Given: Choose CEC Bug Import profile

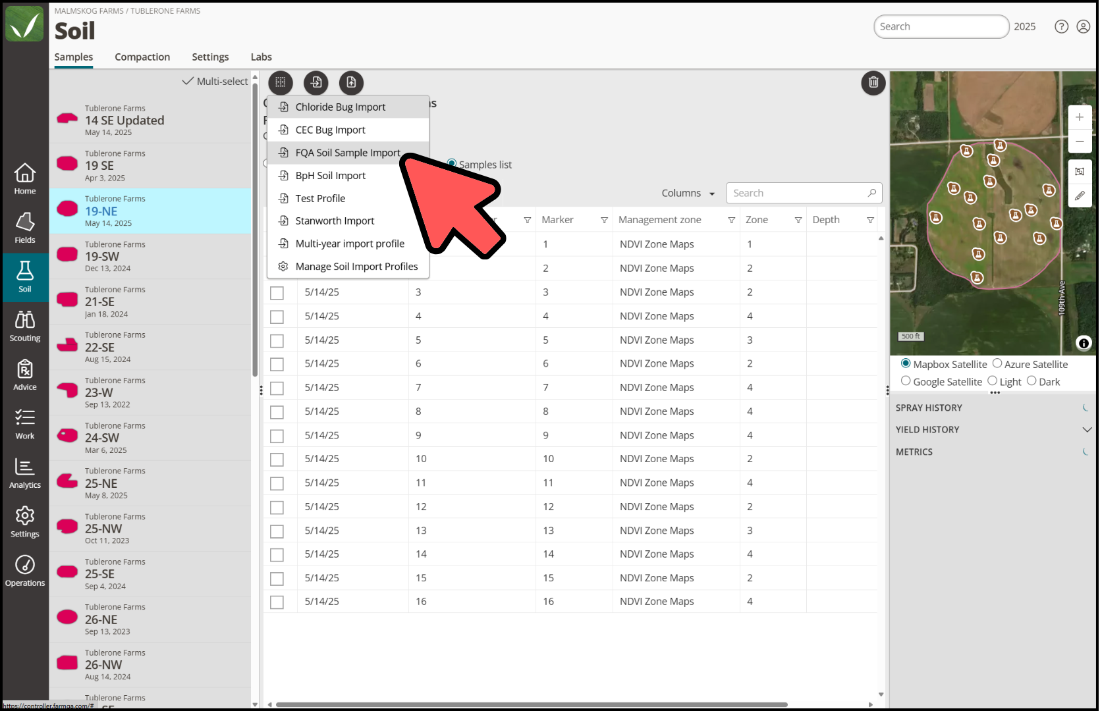Looking at the screenshot, I should 348,130.
